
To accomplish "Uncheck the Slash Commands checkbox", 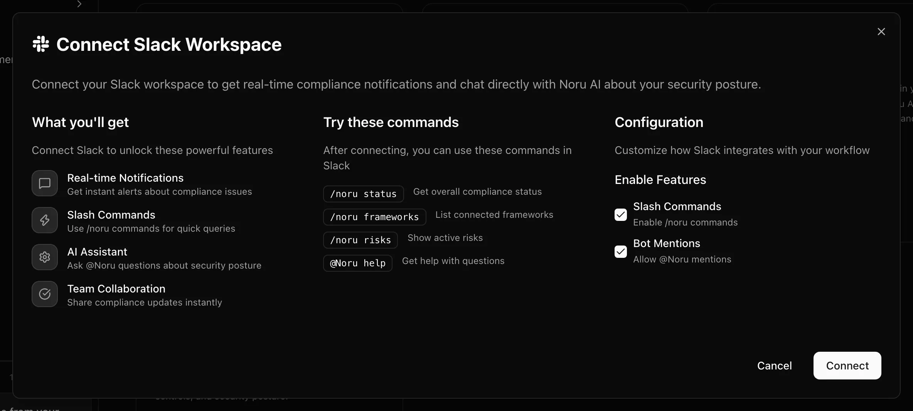I will [x=621, y=214].
